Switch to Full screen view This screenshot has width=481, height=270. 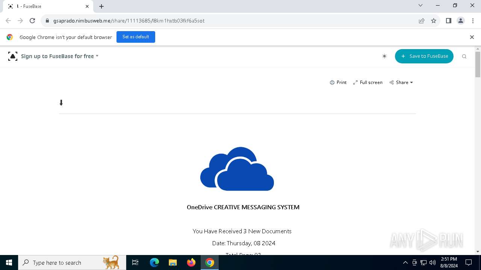pyautogui.click(x=368, y=82)
